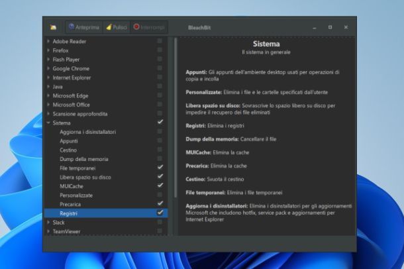Image resolution: width=404 pixels, height=269 pixels.
Task: Check the Adobe Reader checkbox
Action: [160, 41]
